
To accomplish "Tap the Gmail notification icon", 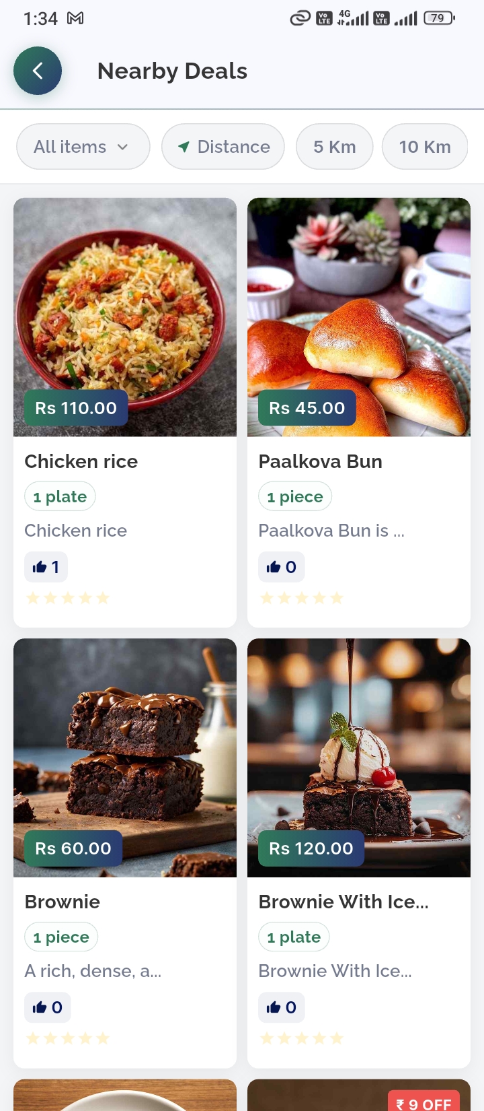I will point(75,18).
